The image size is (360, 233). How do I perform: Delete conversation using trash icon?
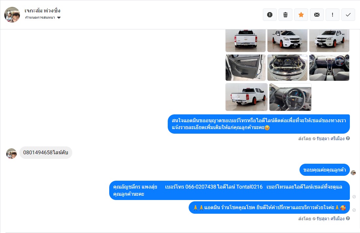[285, 15]
